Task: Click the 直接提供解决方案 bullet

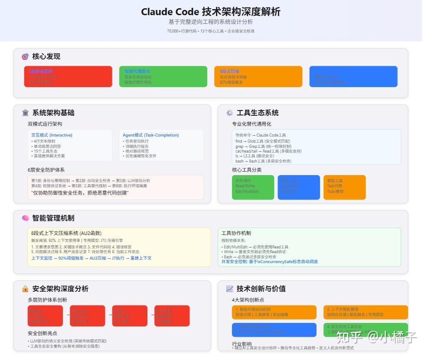Action: pos(48,156)
